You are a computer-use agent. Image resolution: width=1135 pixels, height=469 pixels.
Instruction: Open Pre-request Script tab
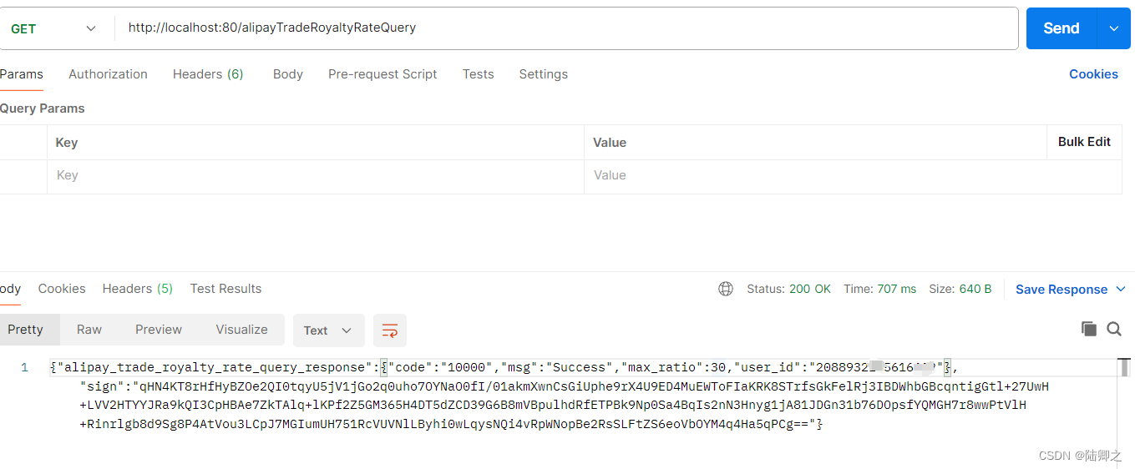[383, 74]
